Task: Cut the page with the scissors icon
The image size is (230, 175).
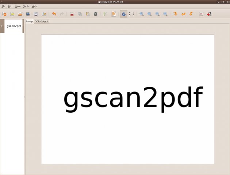Action: click(72, 14)
